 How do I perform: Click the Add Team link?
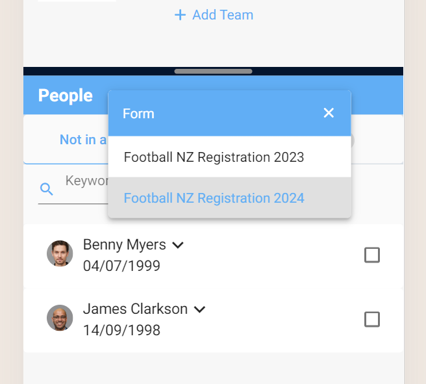[214, 15]
